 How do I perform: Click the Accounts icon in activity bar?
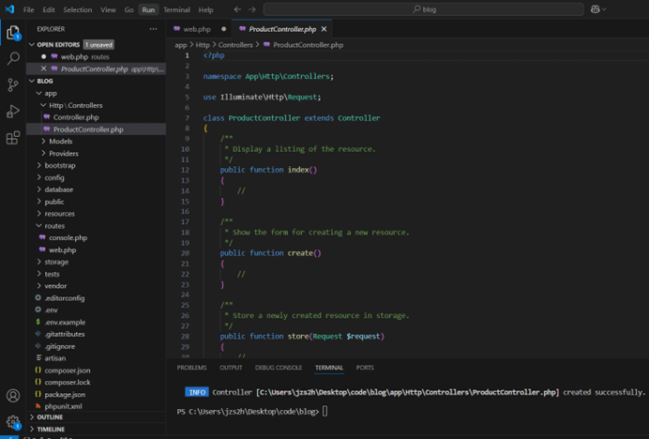click(13, 396)
